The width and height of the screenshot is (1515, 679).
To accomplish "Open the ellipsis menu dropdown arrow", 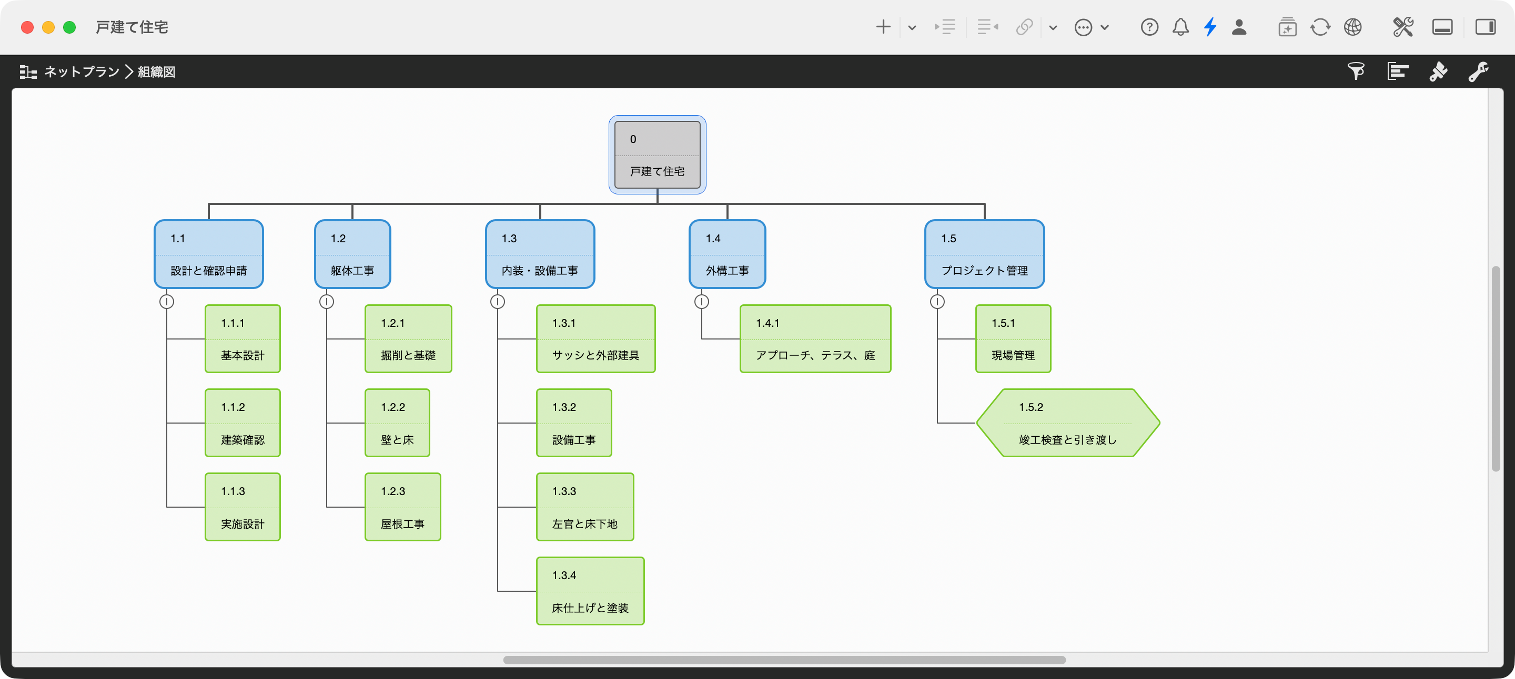I will coord(1105,28).
